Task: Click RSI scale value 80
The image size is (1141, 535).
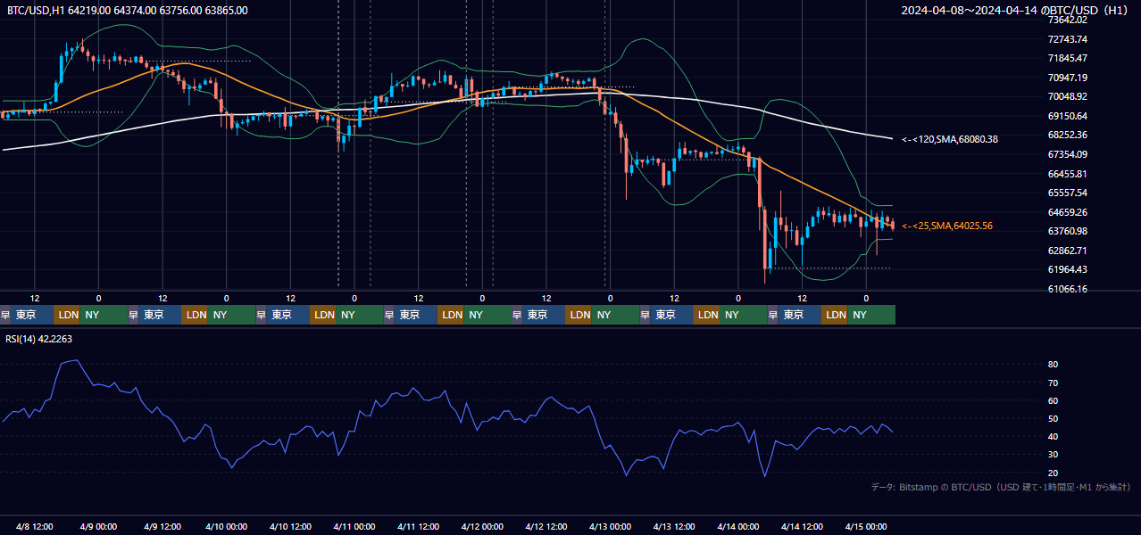Action: pyautogui.click(x=1054, y=365)
